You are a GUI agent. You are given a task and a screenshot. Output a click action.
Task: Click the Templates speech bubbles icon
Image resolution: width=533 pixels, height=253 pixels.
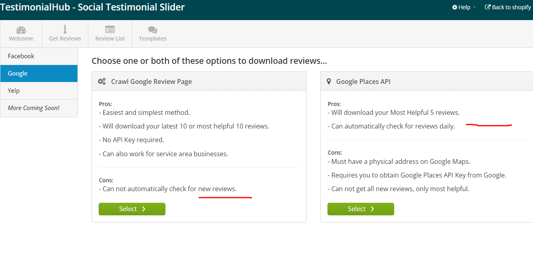tap(153, 30)
